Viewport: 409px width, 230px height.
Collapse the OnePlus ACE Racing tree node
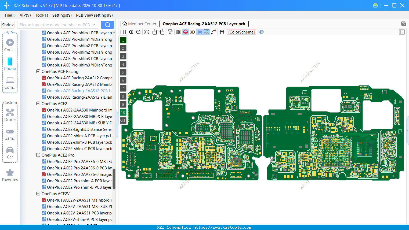point(38,71)
